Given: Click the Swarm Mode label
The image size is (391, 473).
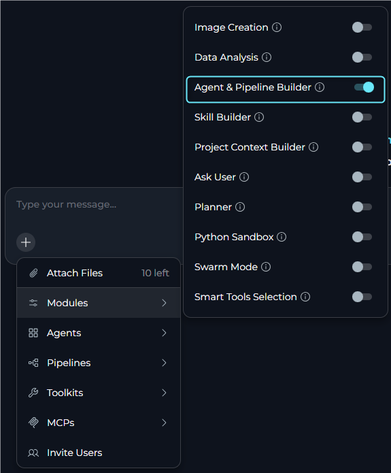Looking at the screenshot, I should [x=226, y=267].
